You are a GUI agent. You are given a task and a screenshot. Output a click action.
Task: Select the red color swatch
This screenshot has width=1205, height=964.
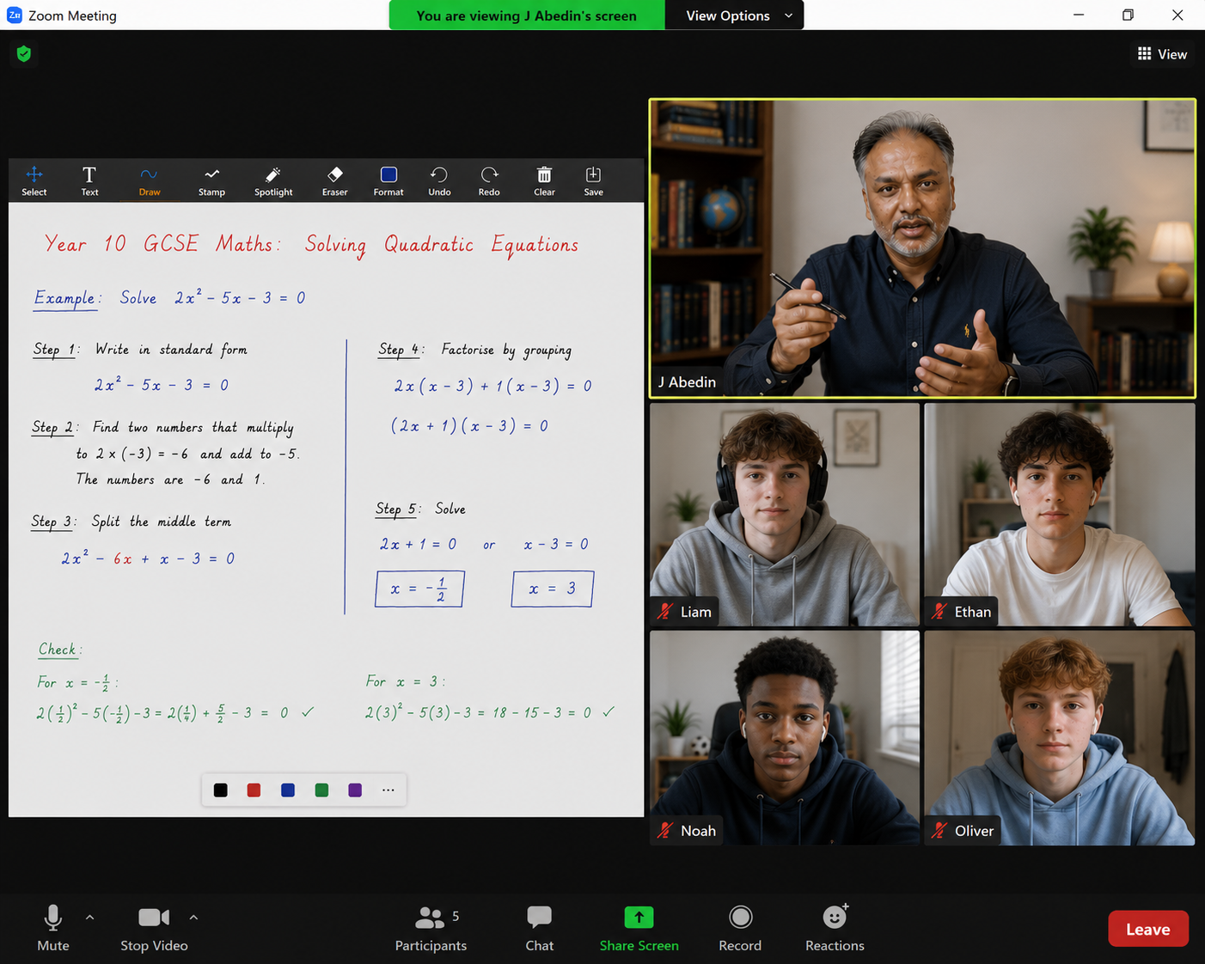(x=254, y=790)
